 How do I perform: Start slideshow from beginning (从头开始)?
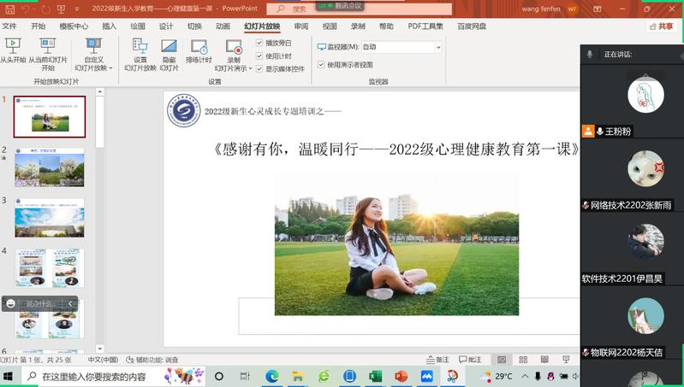coord(12,52)
